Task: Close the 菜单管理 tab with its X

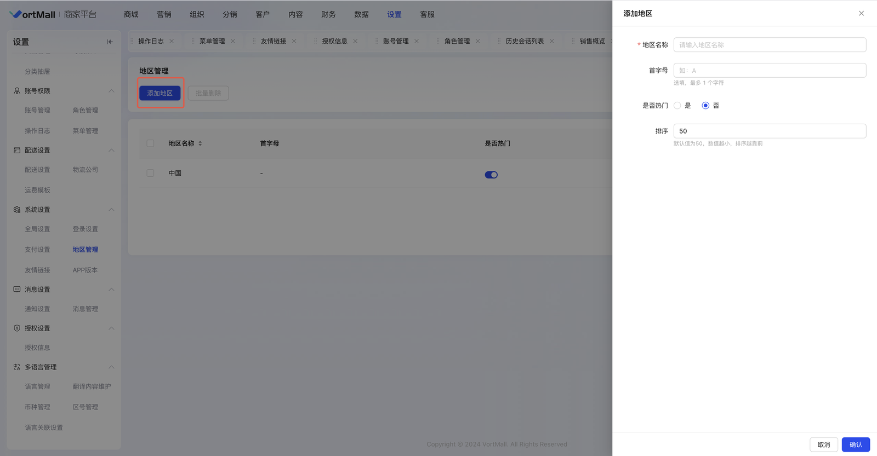Action: click(x=233, y=41)
